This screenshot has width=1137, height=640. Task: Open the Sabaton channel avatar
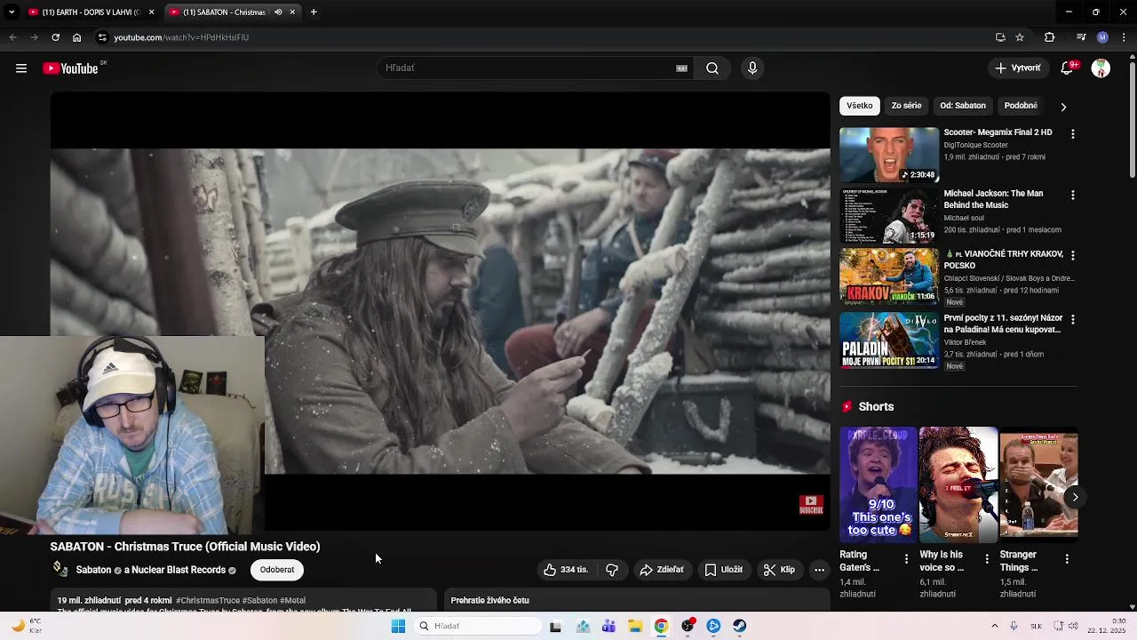[60, 569]
